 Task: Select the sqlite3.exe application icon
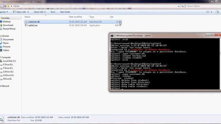(26, 25)
